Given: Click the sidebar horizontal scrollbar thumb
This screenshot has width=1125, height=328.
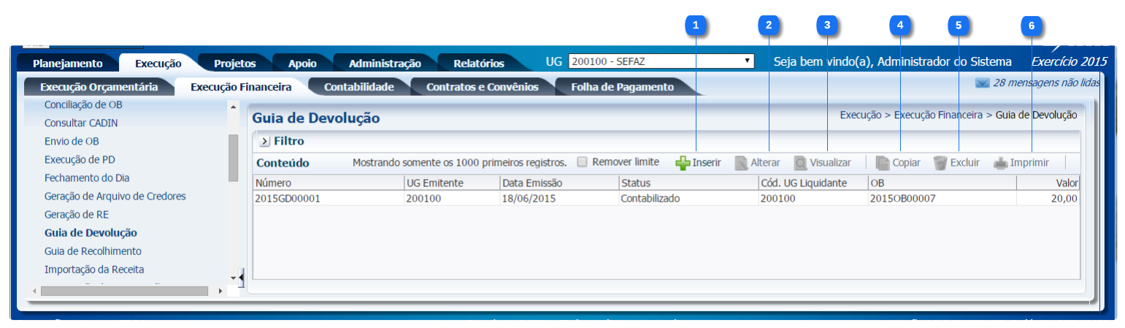Looking at the screenshot, I should (x=124, y=291).
